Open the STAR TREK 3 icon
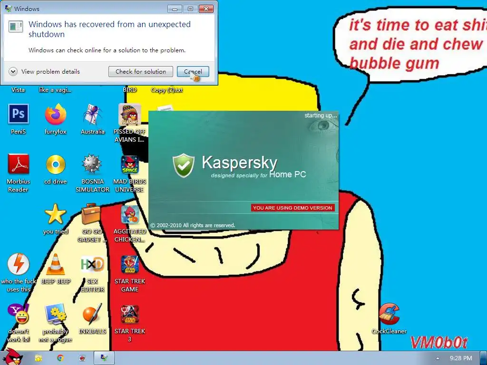This screenshot has height=365, width=487. [129, 314]
